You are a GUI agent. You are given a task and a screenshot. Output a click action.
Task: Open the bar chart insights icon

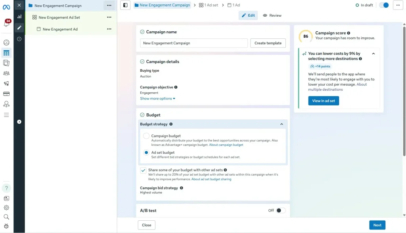coord(19,16)
